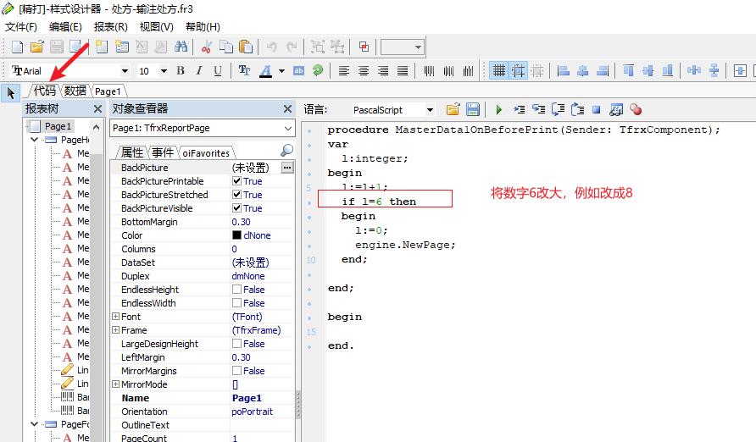Run the script with green play icon
The image size is (756, 442).
(x=499, y=110)
